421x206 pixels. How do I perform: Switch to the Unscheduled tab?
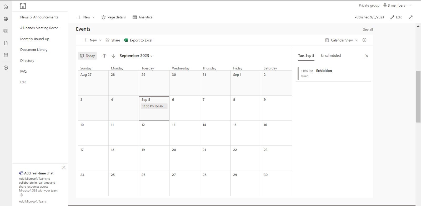click(x=331, y=56)
